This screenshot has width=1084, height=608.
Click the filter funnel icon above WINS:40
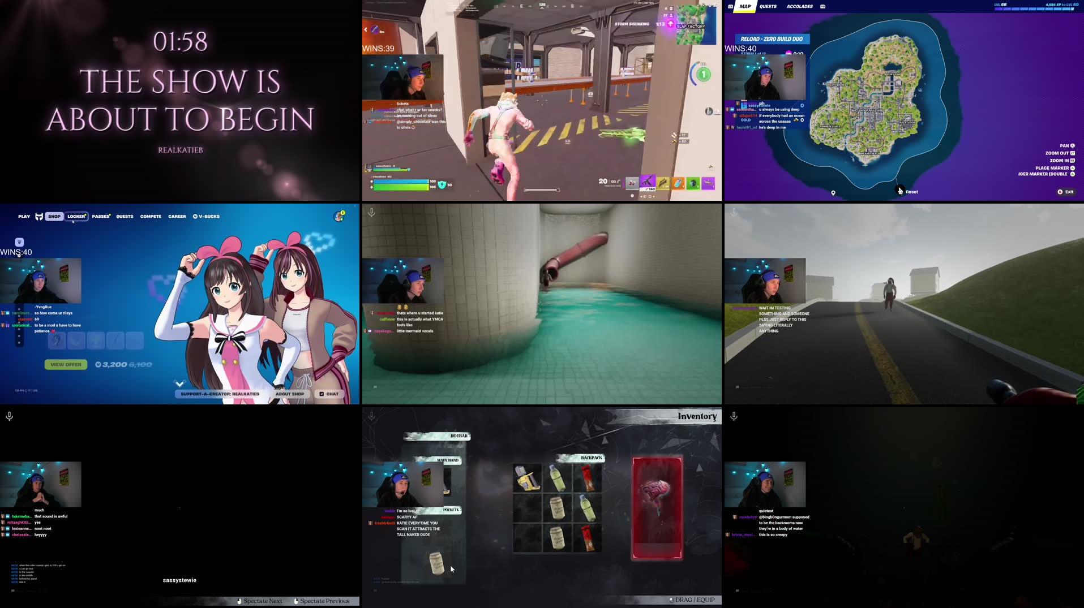point(19,242)
